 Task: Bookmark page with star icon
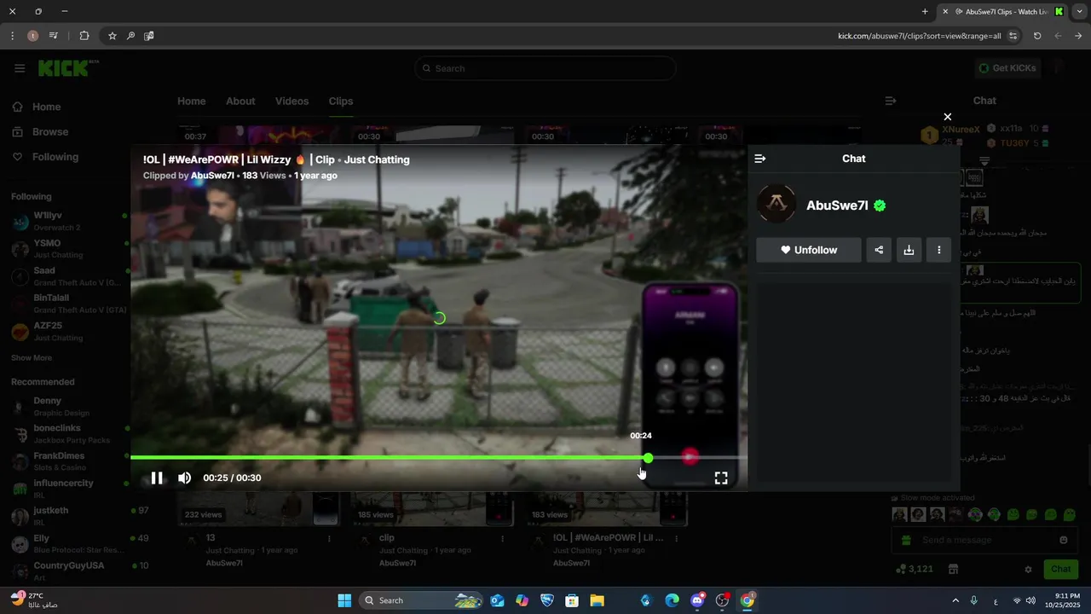click(112, 36)
